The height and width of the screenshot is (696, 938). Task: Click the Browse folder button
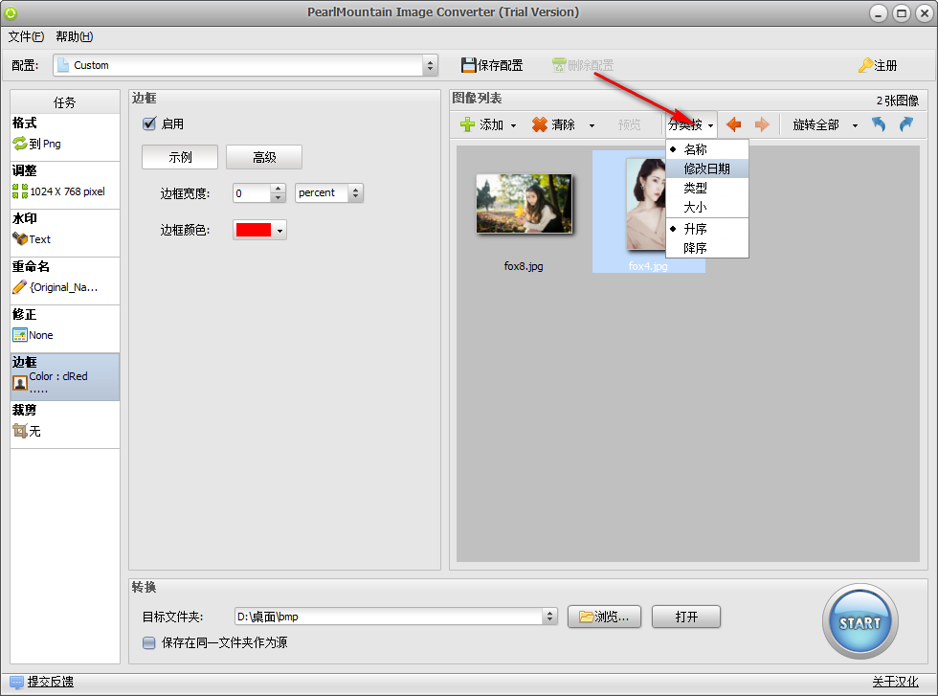point(604,617)
